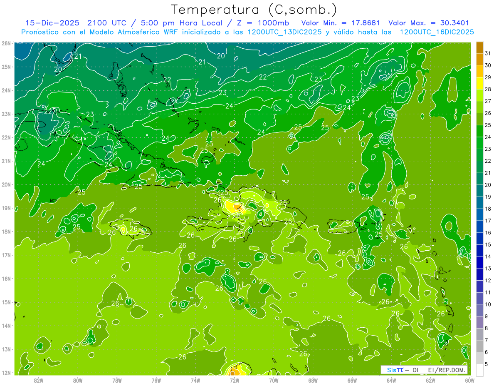Image resolution: width=499 pixels, height=386 pixels.
Task: Click the '16N' latitude axis label
Action: click(x=6, y=279)
